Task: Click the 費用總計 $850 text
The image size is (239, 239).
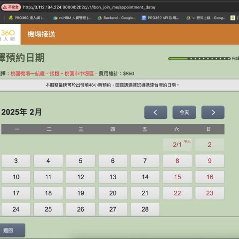Action: pos(117,74)
